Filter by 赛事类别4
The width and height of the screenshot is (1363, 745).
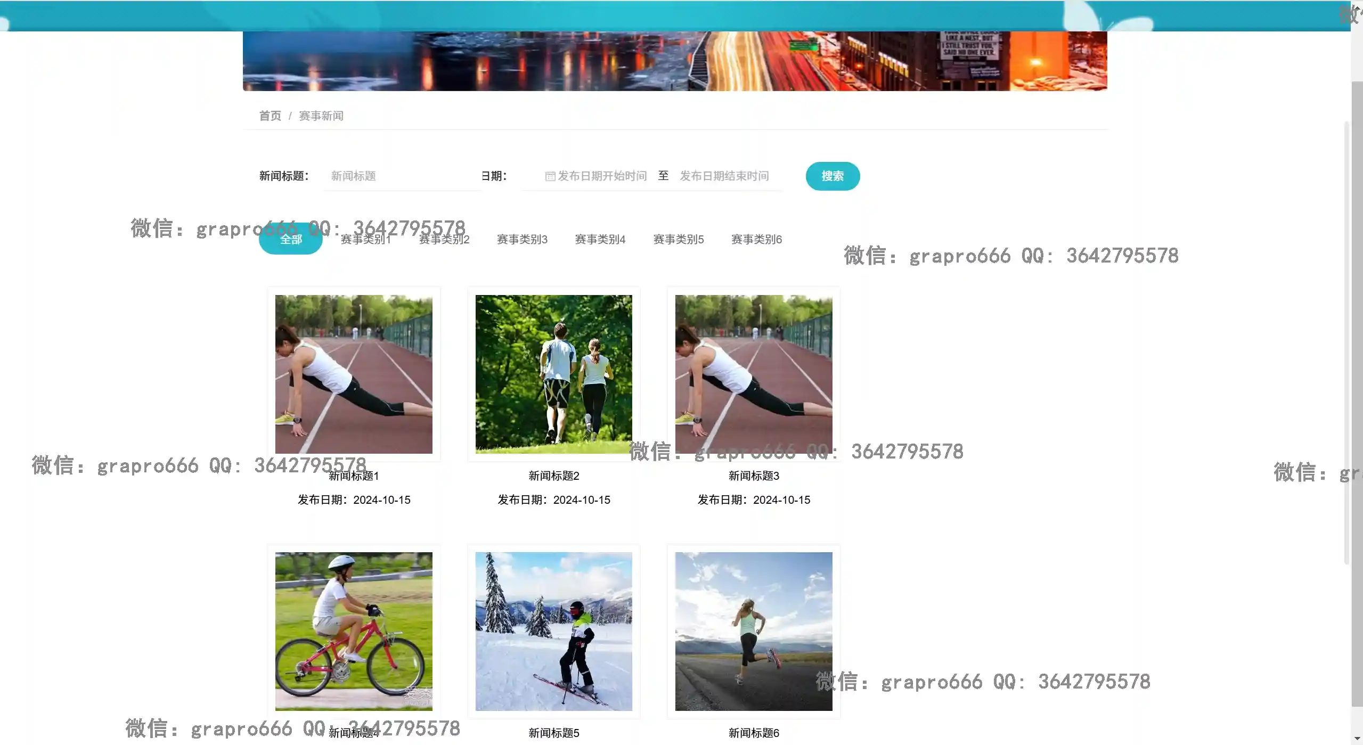coord(600,240)
